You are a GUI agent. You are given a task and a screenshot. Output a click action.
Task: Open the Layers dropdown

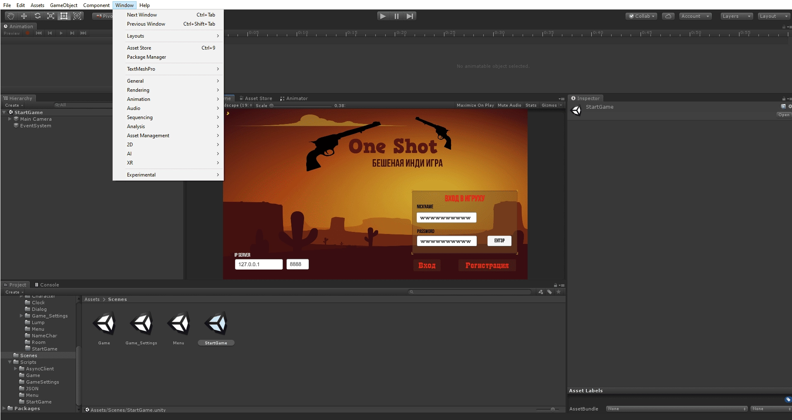tap(737, 16)
